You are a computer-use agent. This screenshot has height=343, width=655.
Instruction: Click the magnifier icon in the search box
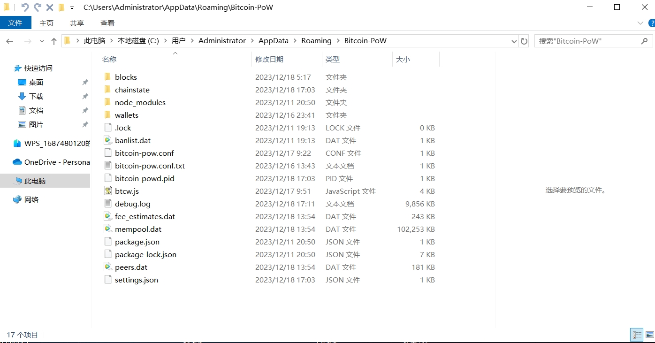(x=644, y=41)
